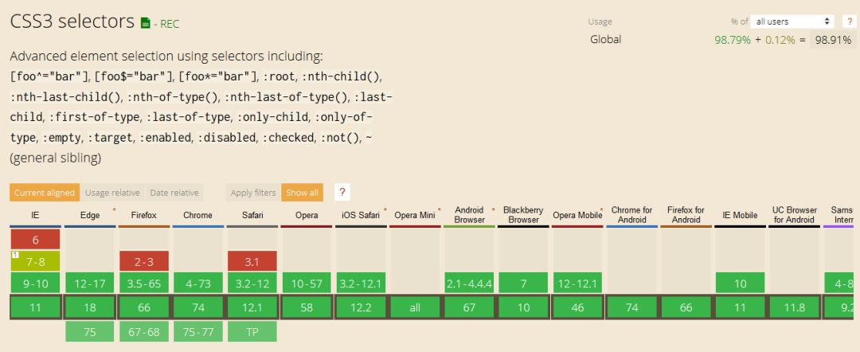The image size is (860, 352).
Task: Click the Opera Mobile 12-12.1 cell
Action: (577, 283)
